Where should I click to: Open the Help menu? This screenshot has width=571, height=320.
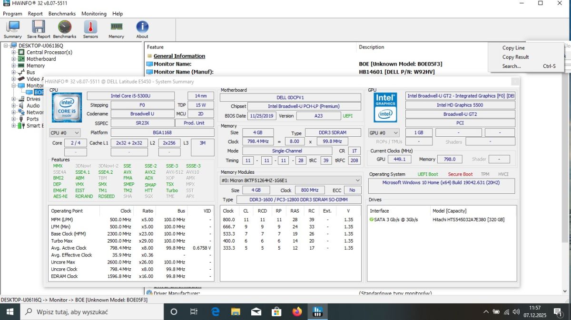click(x=118, y=14)
